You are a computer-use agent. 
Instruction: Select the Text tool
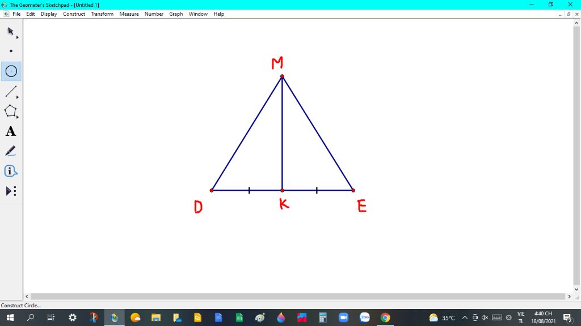tap(11, 131)
